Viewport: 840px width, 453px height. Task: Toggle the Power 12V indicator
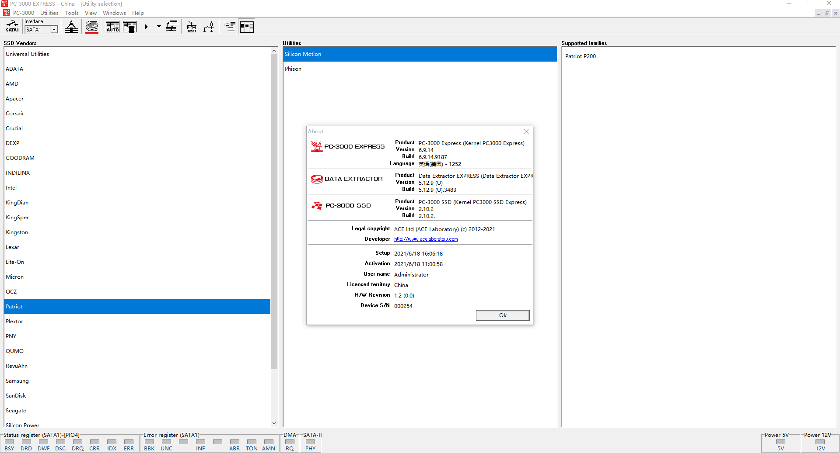[x=820, y=442]
